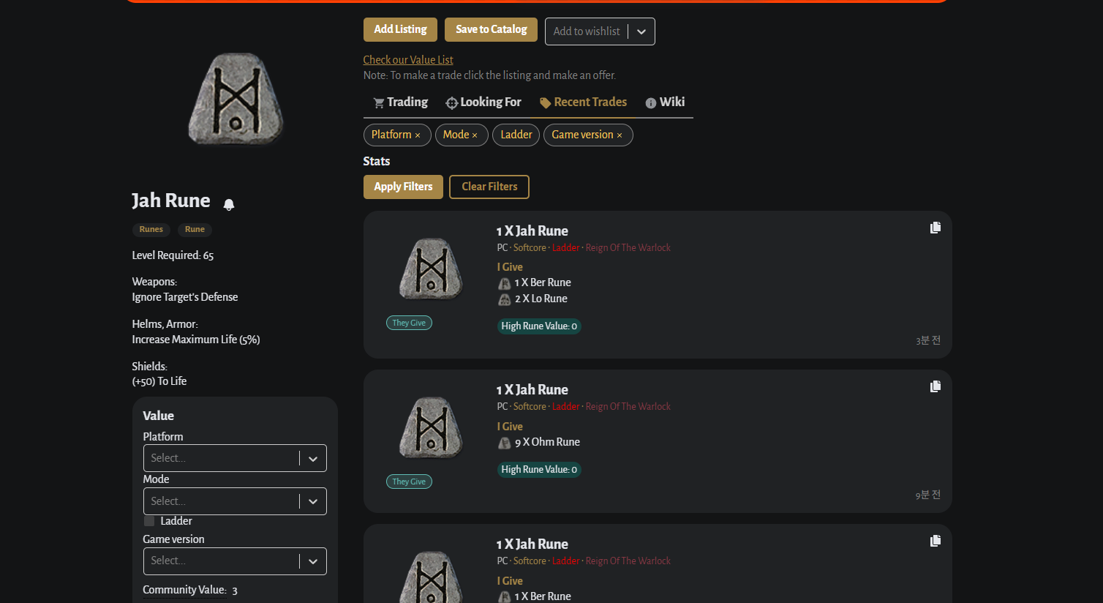Switch to the Wiki tab
This screenshot has height=603, width=1103.
tap(665, 102)
